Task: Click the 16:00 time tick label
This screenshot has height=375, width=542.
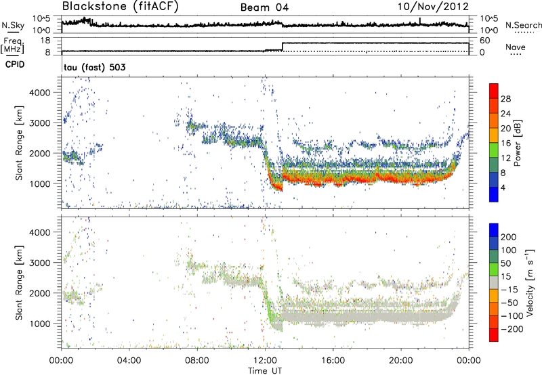Action: pyautogui.click(x=333, y=361)
